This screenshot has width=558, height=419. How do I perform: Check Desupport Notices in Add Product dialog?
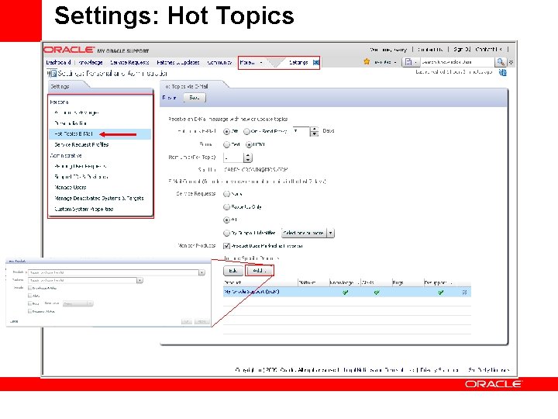pyautogui.click(x=30, y=311)
